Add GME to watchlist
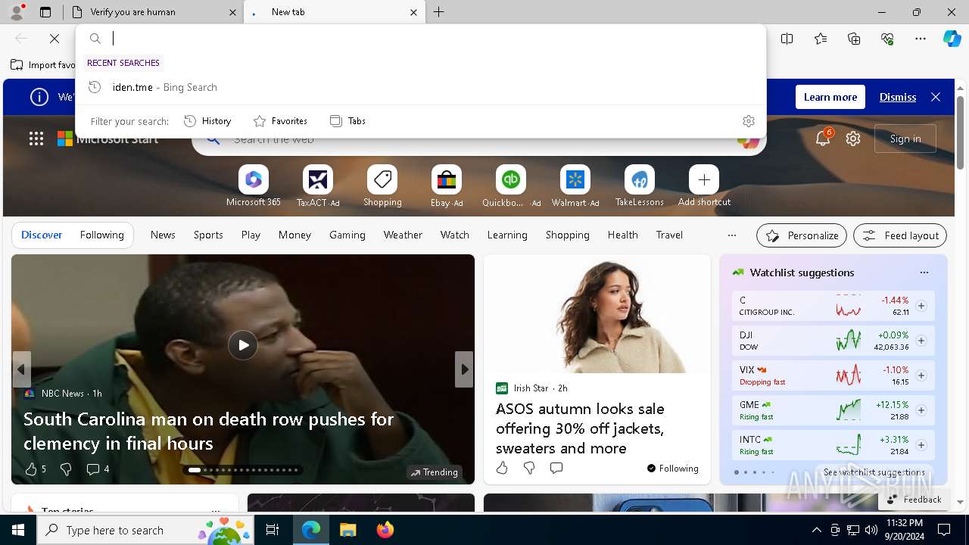969x545 pixels. click(x=921, y=410)
